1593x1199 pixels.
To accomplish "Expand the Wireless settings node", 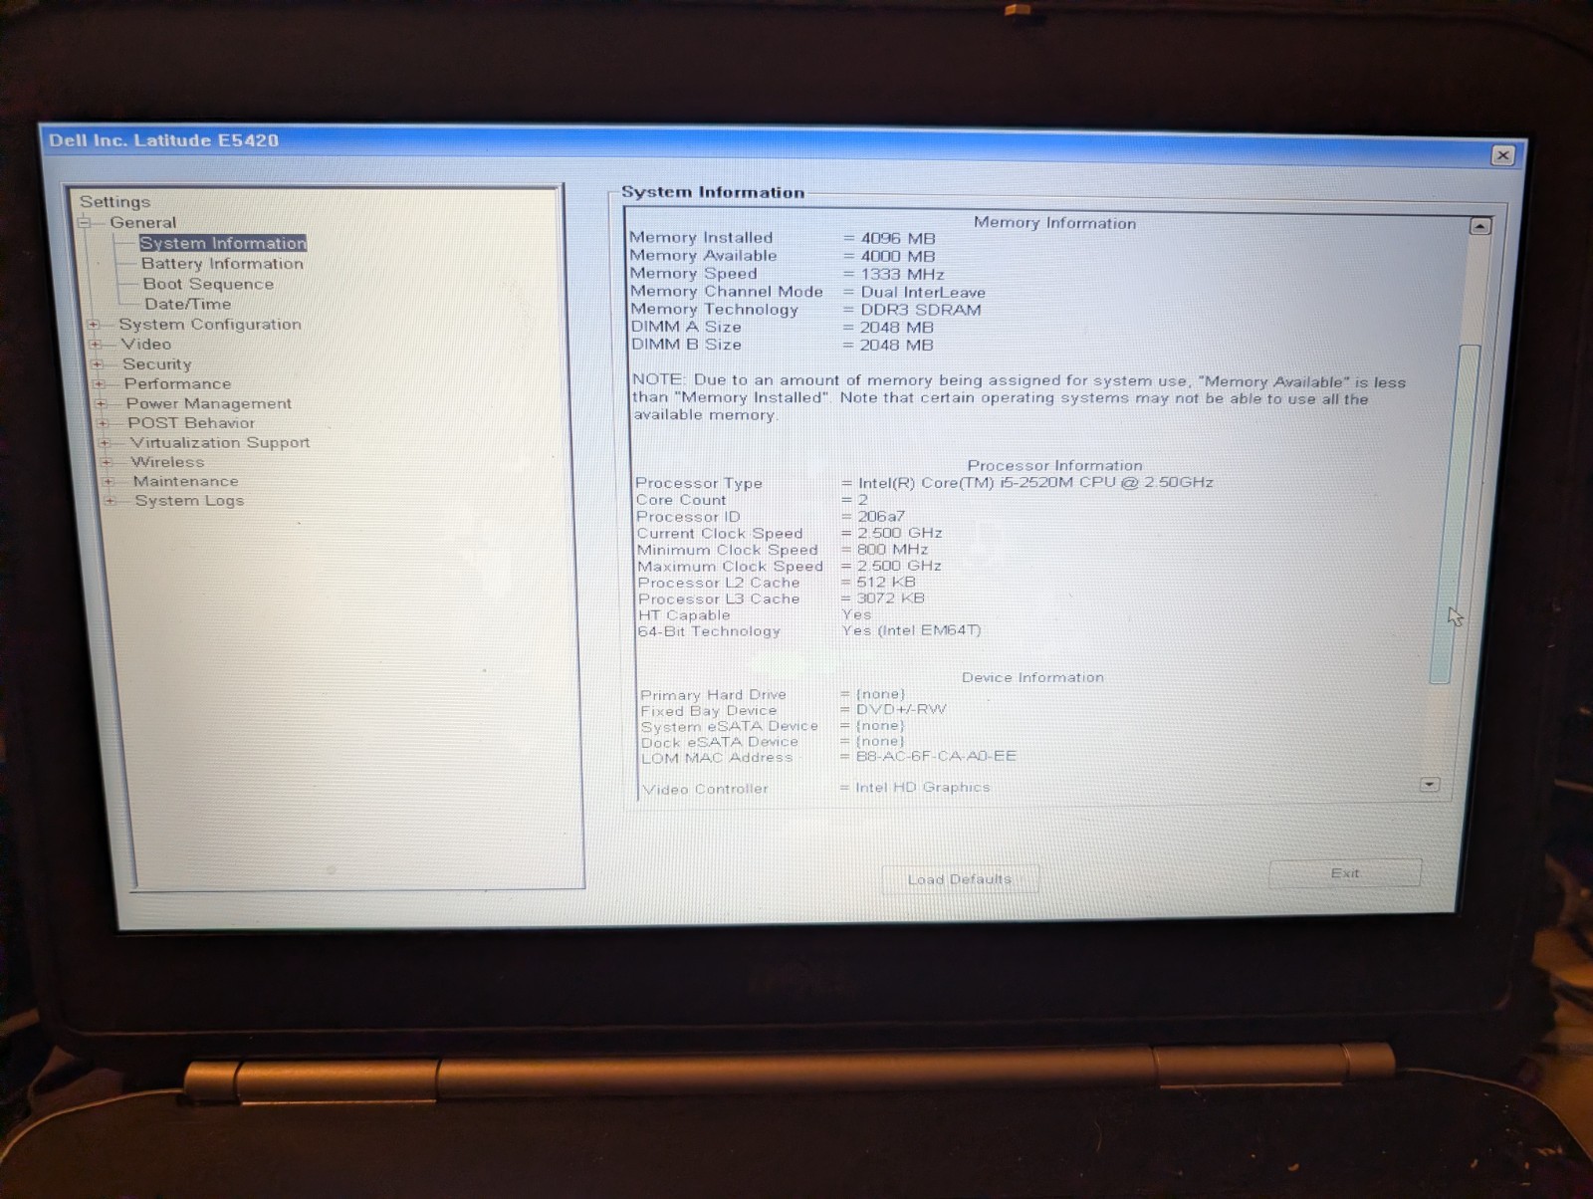I will click(107, 462).
